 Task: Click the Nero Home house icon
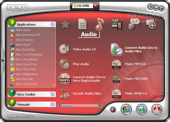(x=13, y=30)
